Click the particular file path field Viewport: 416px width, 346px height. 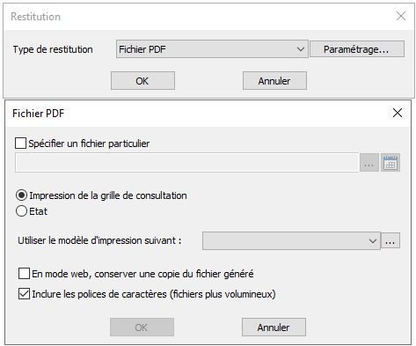tap(187, 162)
